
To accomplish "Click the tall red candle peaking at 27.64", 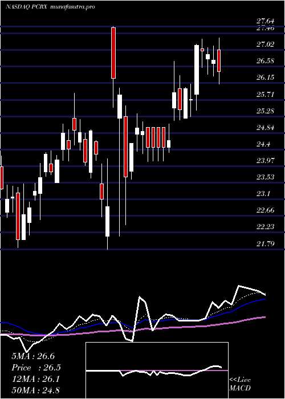I will 113,52.
